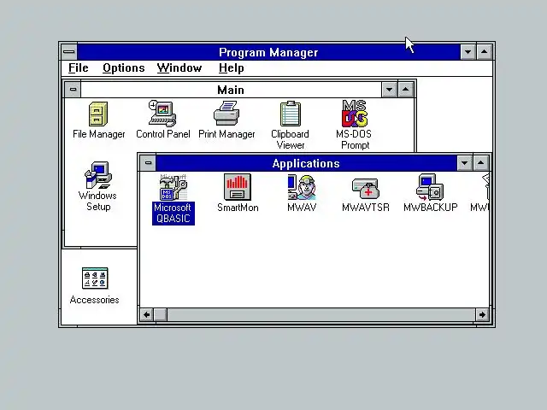Click the Applications window title bar

coord(306,163)
